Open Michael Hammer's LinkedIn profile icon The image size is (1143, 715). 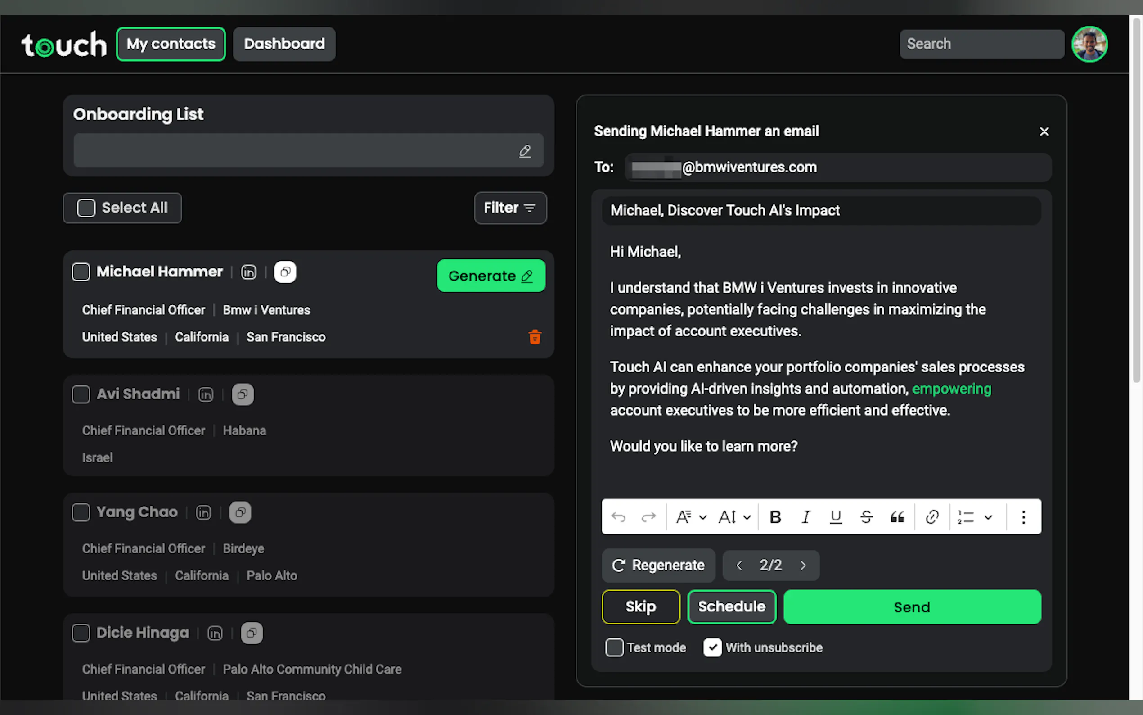coord(248,272)
